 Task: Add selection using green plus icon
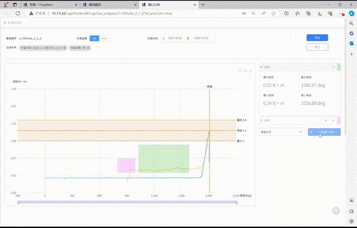(326, 120)
